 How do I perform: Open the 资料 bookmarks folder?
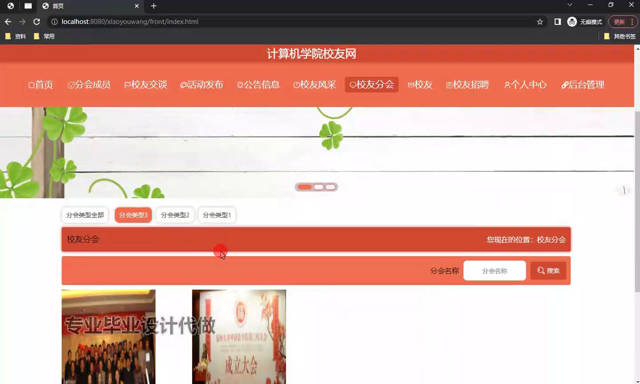tap(16, 36)
